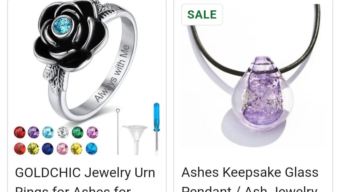Pick the top-row magenta birthstone
Image resolution: width=340 pixels, height=192 pixels.
click(x=92, y=132)
